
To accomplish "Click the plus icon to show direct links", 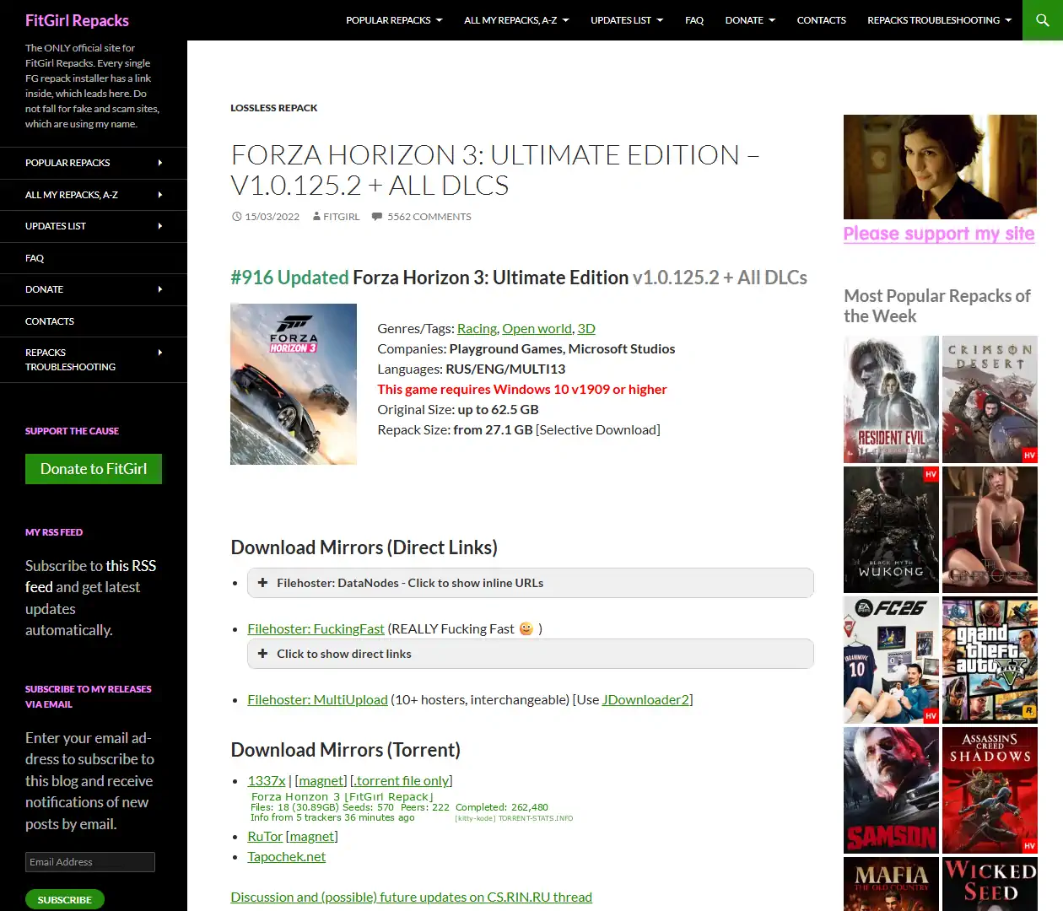I will (x=262, y=653).
